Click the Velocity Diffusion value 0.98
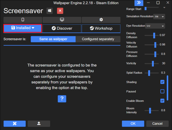The height and width of the screenshot is (130, 172). [162, 44]
